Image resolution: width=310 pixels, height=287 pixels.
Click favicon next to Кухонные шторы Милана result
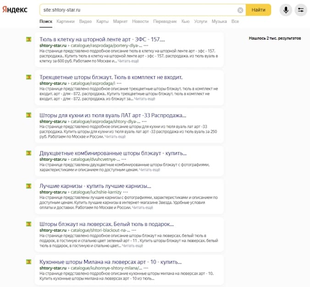point(29,262)
